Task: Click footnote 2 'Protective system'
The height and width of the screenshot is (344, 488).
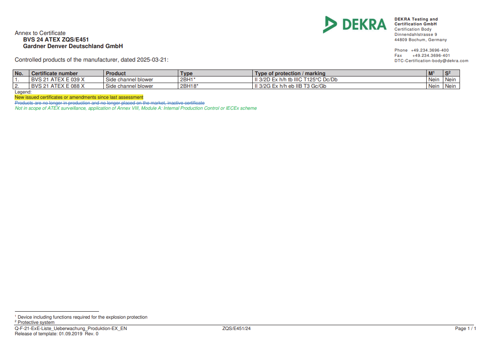Action: [x=35, y=323]
